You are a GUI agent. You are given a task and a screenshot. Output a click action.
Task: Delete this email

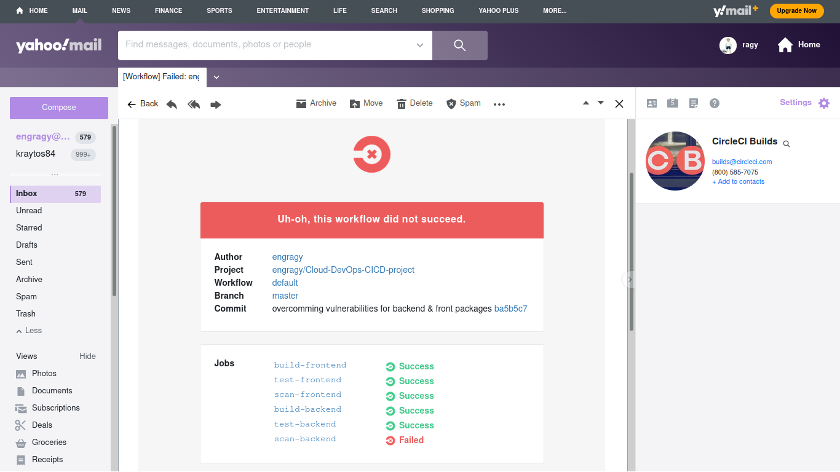(414, 103)
